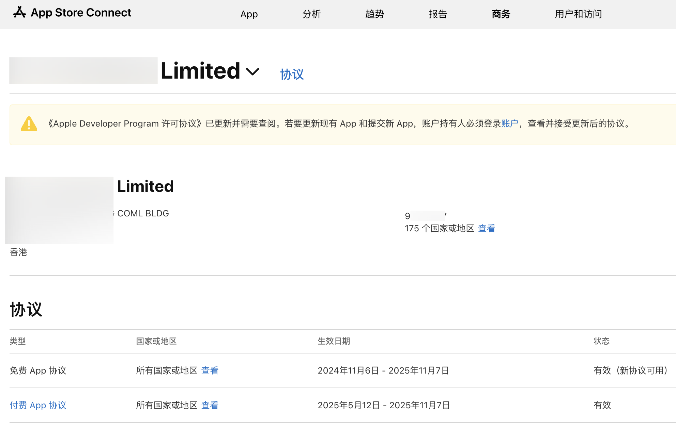
Task: Click the COML BLDG address text
Action: (143, 213)
